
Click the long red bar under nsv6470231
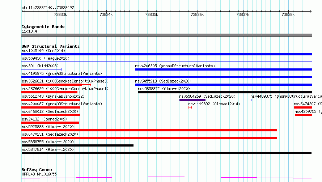coord(149,138)
